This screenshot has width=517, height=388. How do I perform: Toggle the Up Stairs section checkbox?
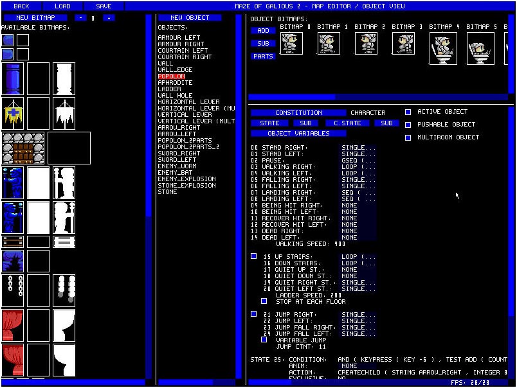click(253, 256)
